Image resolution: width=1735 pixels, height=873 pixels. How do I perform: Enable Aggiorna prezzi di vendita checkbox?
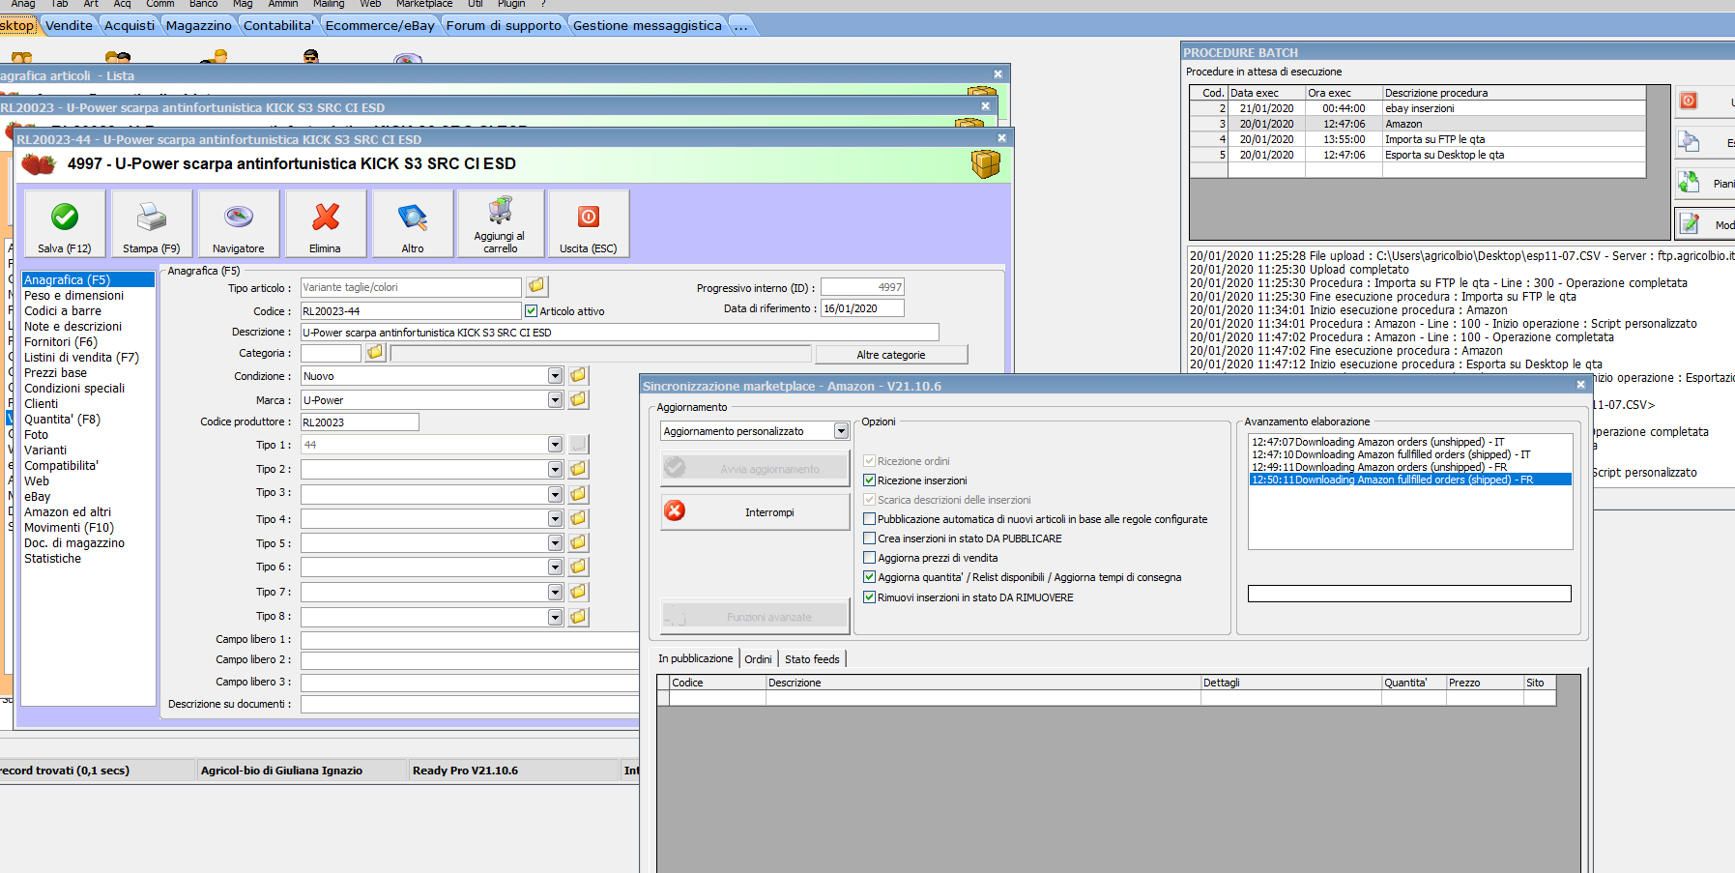[x=869, y=558]
